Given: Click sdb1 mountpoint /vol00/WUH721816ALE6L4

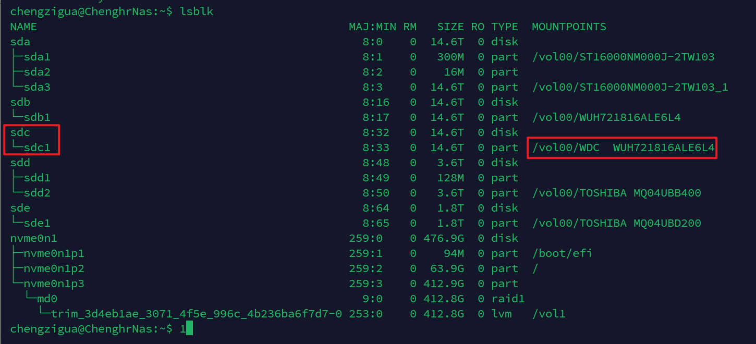Looking at the screenshot, I should 606,117.
